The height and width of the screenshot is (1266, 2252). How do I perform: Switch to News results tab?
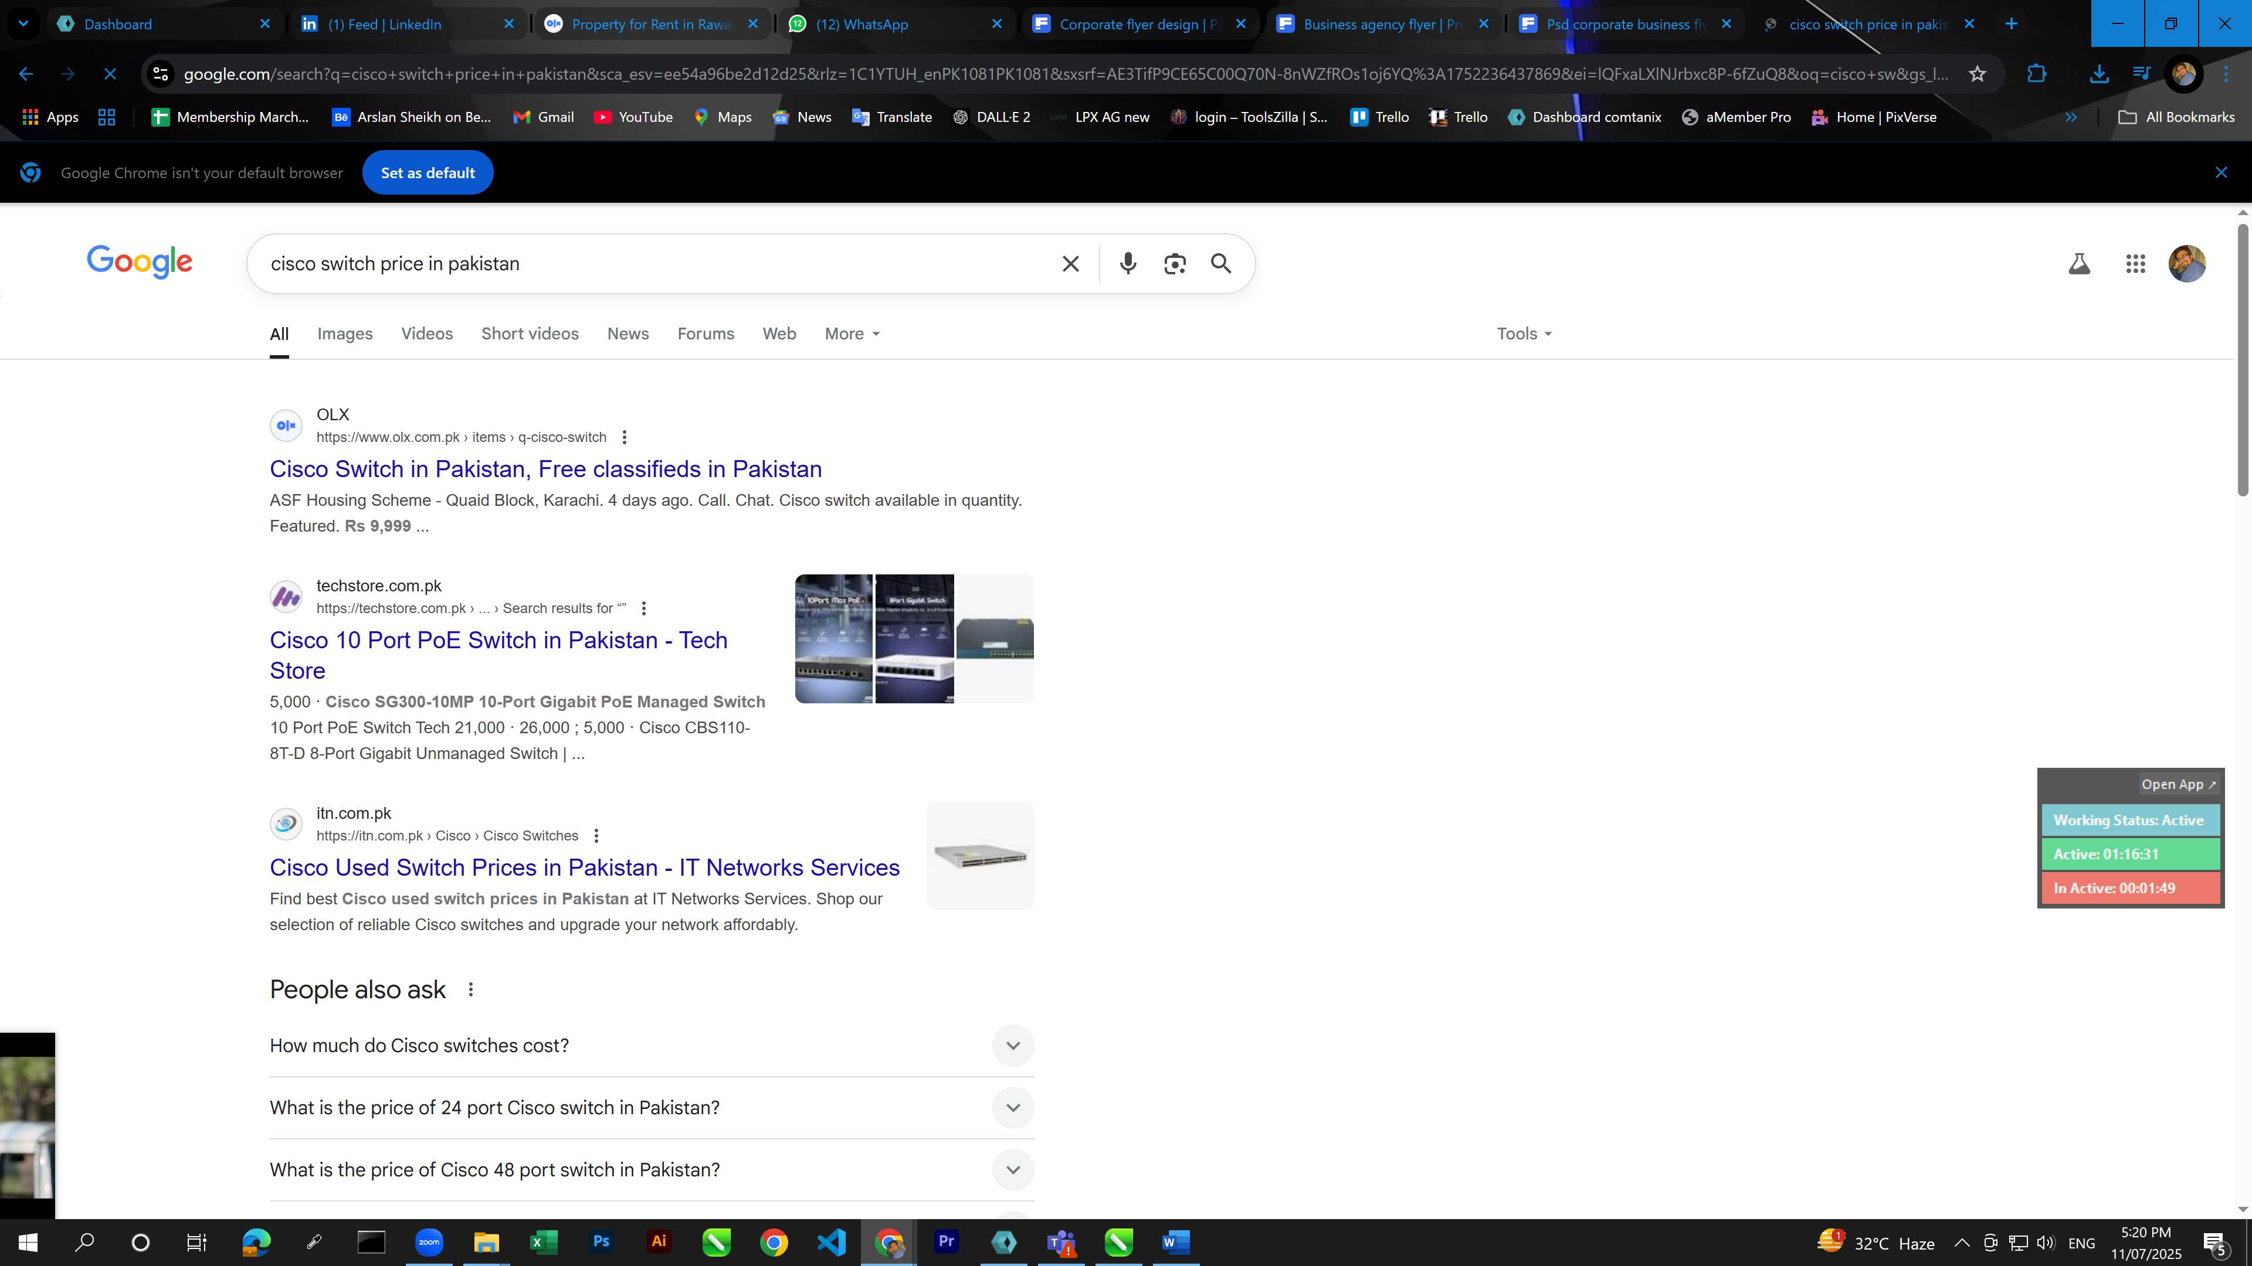pyautogui.click(x=628, y=333)
